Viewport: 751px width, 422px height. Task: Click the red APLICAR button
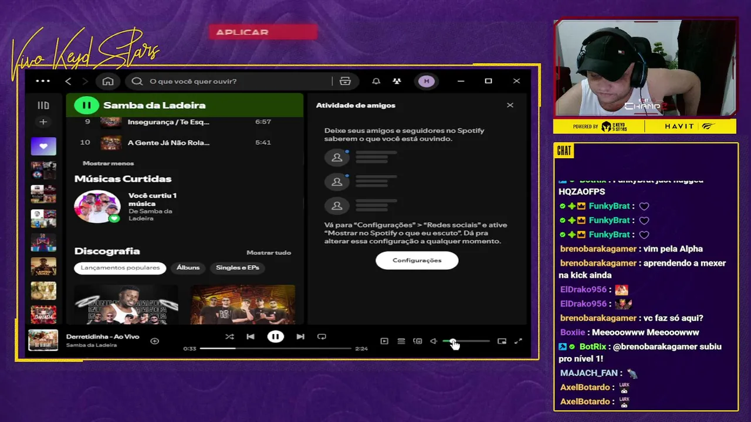[x=263, y=32]
